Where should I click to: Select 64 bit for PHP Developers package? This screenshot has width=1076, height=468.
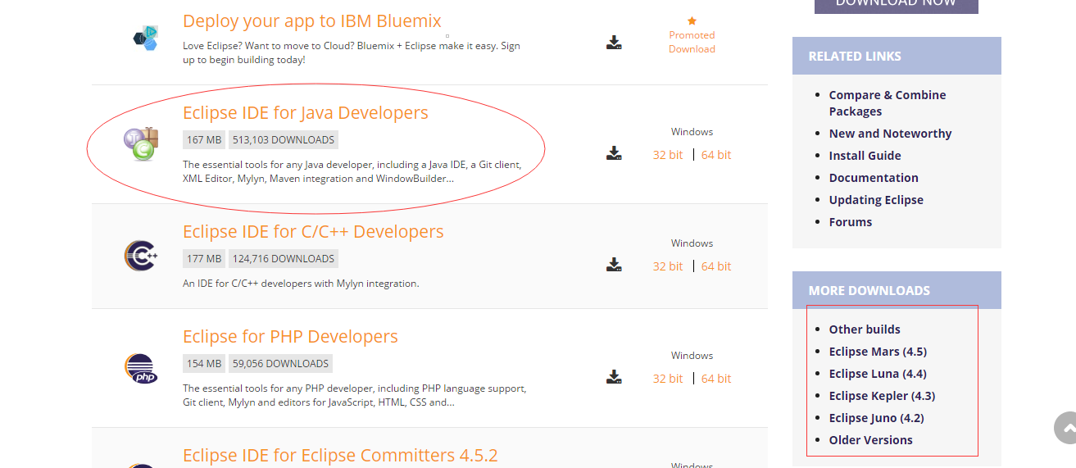click(716, 379)
